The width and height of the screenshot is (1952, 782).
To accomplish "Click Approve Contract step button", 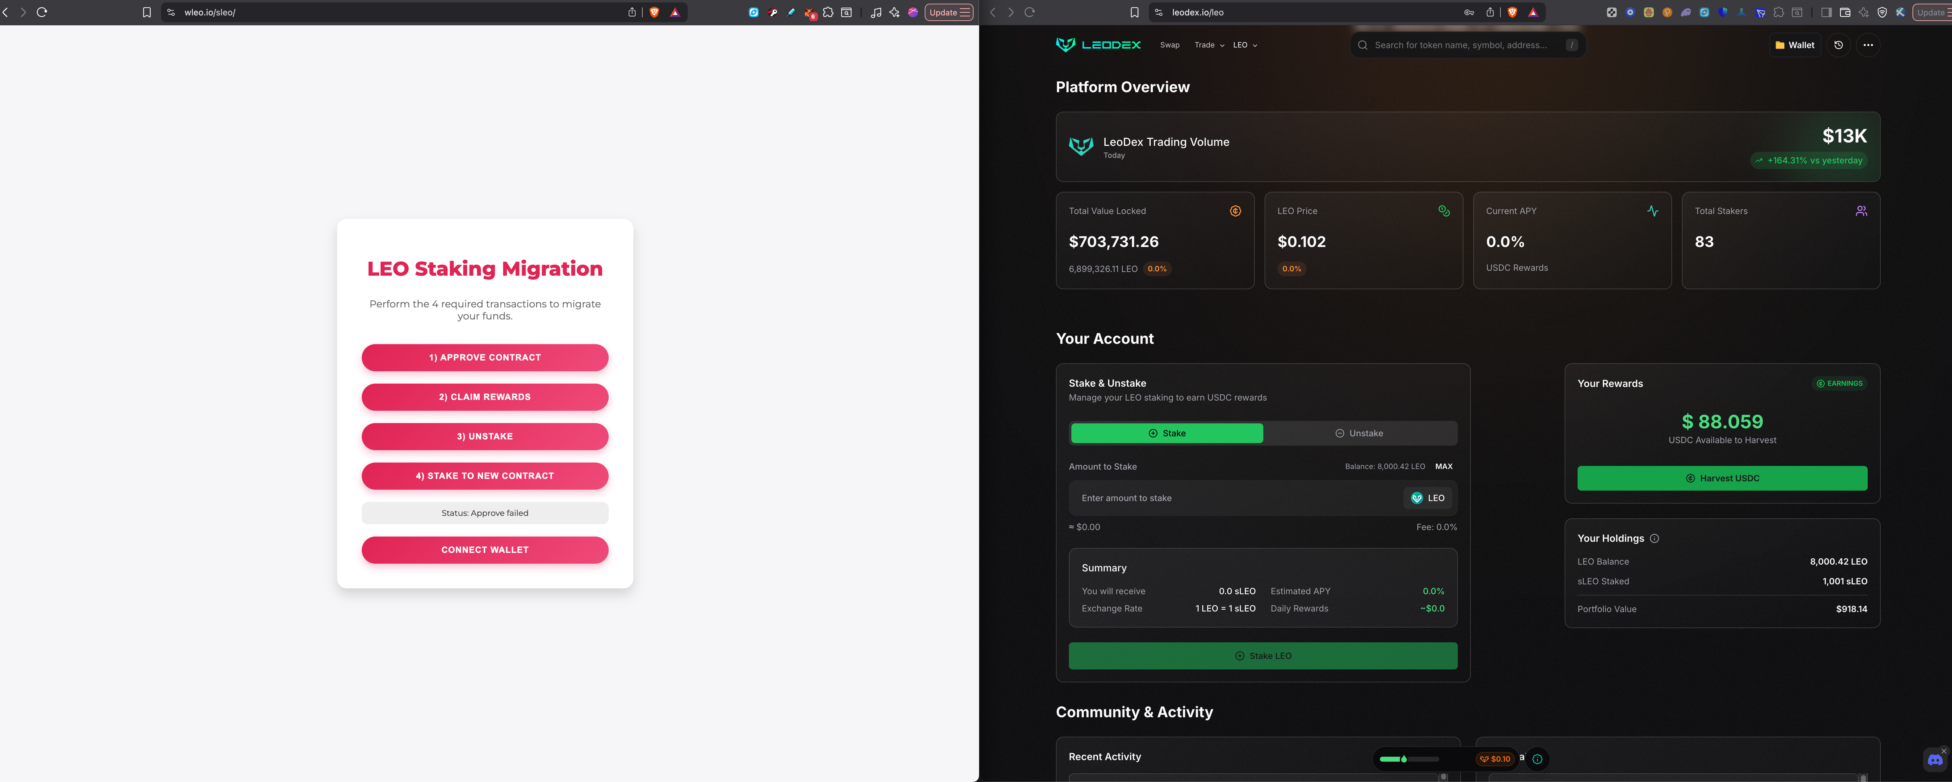I will click(x=485, y=357).
